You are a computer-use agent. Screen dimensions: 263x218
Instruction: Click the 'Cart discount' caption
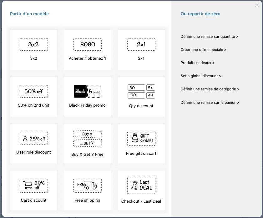(33, 200)
